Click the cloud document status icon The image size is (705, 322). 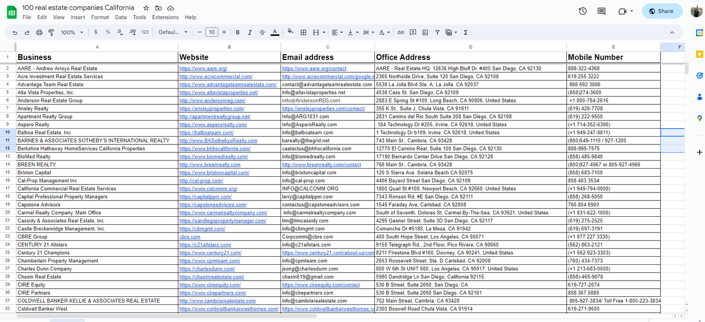click(x=171, y=8)
